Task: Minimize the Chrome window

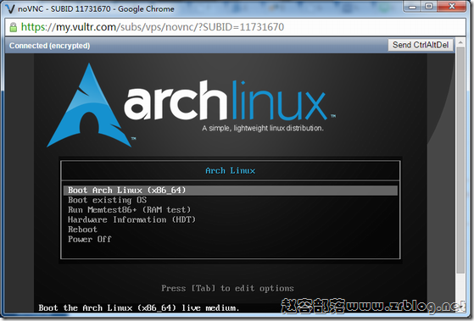Action: point(412,6)
